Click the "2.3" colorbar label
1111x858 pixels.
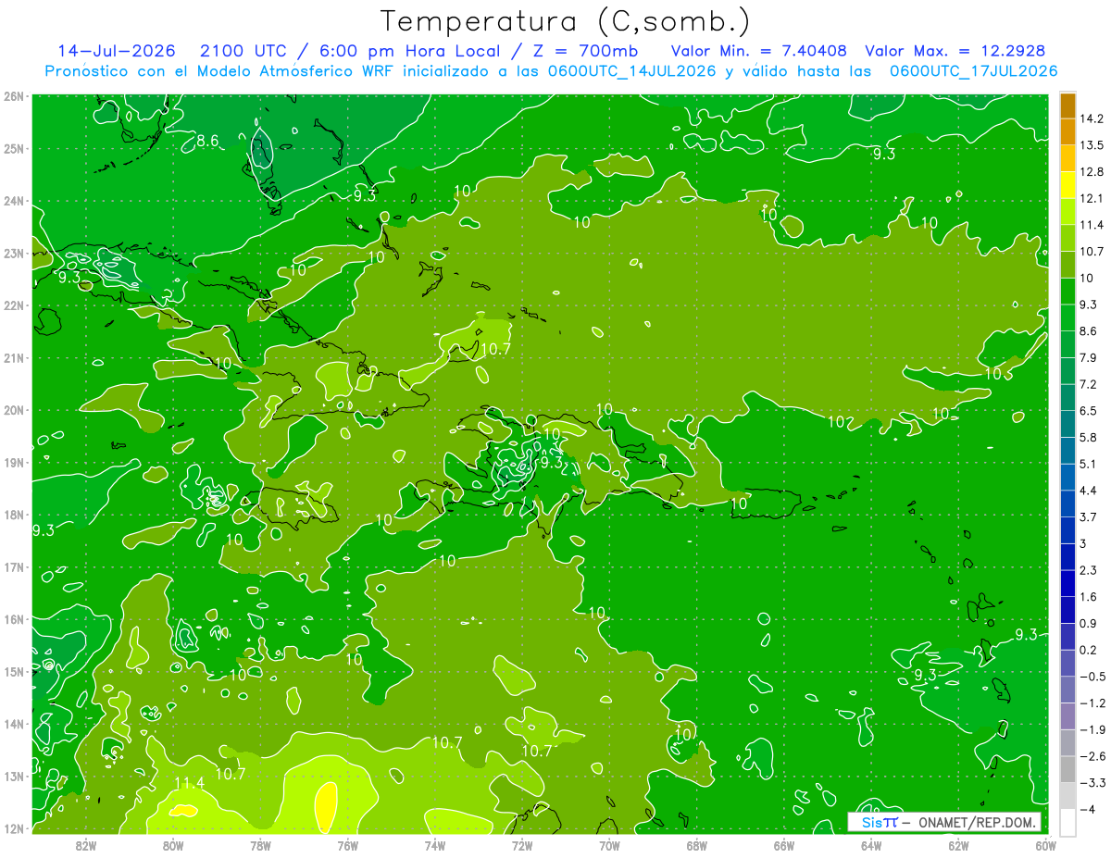(1088, 569)
